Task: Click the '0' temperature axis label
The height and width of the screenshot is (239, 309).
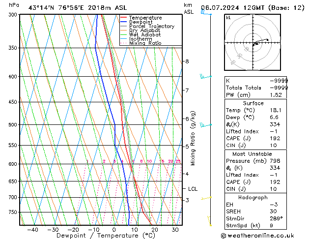Action: tap(114, 230)
